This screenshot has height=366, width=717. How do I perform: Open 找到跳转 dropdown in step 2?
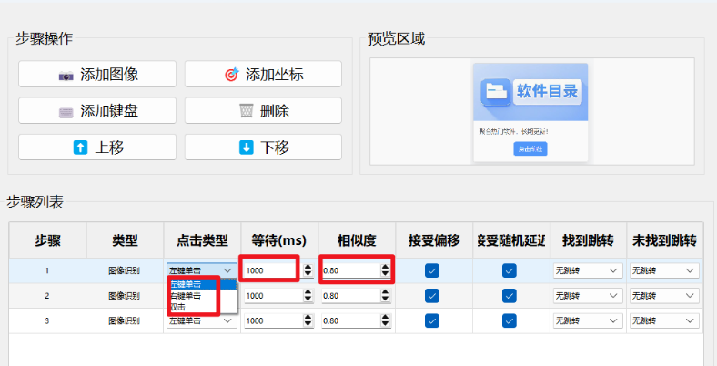[x=588, y=296]
